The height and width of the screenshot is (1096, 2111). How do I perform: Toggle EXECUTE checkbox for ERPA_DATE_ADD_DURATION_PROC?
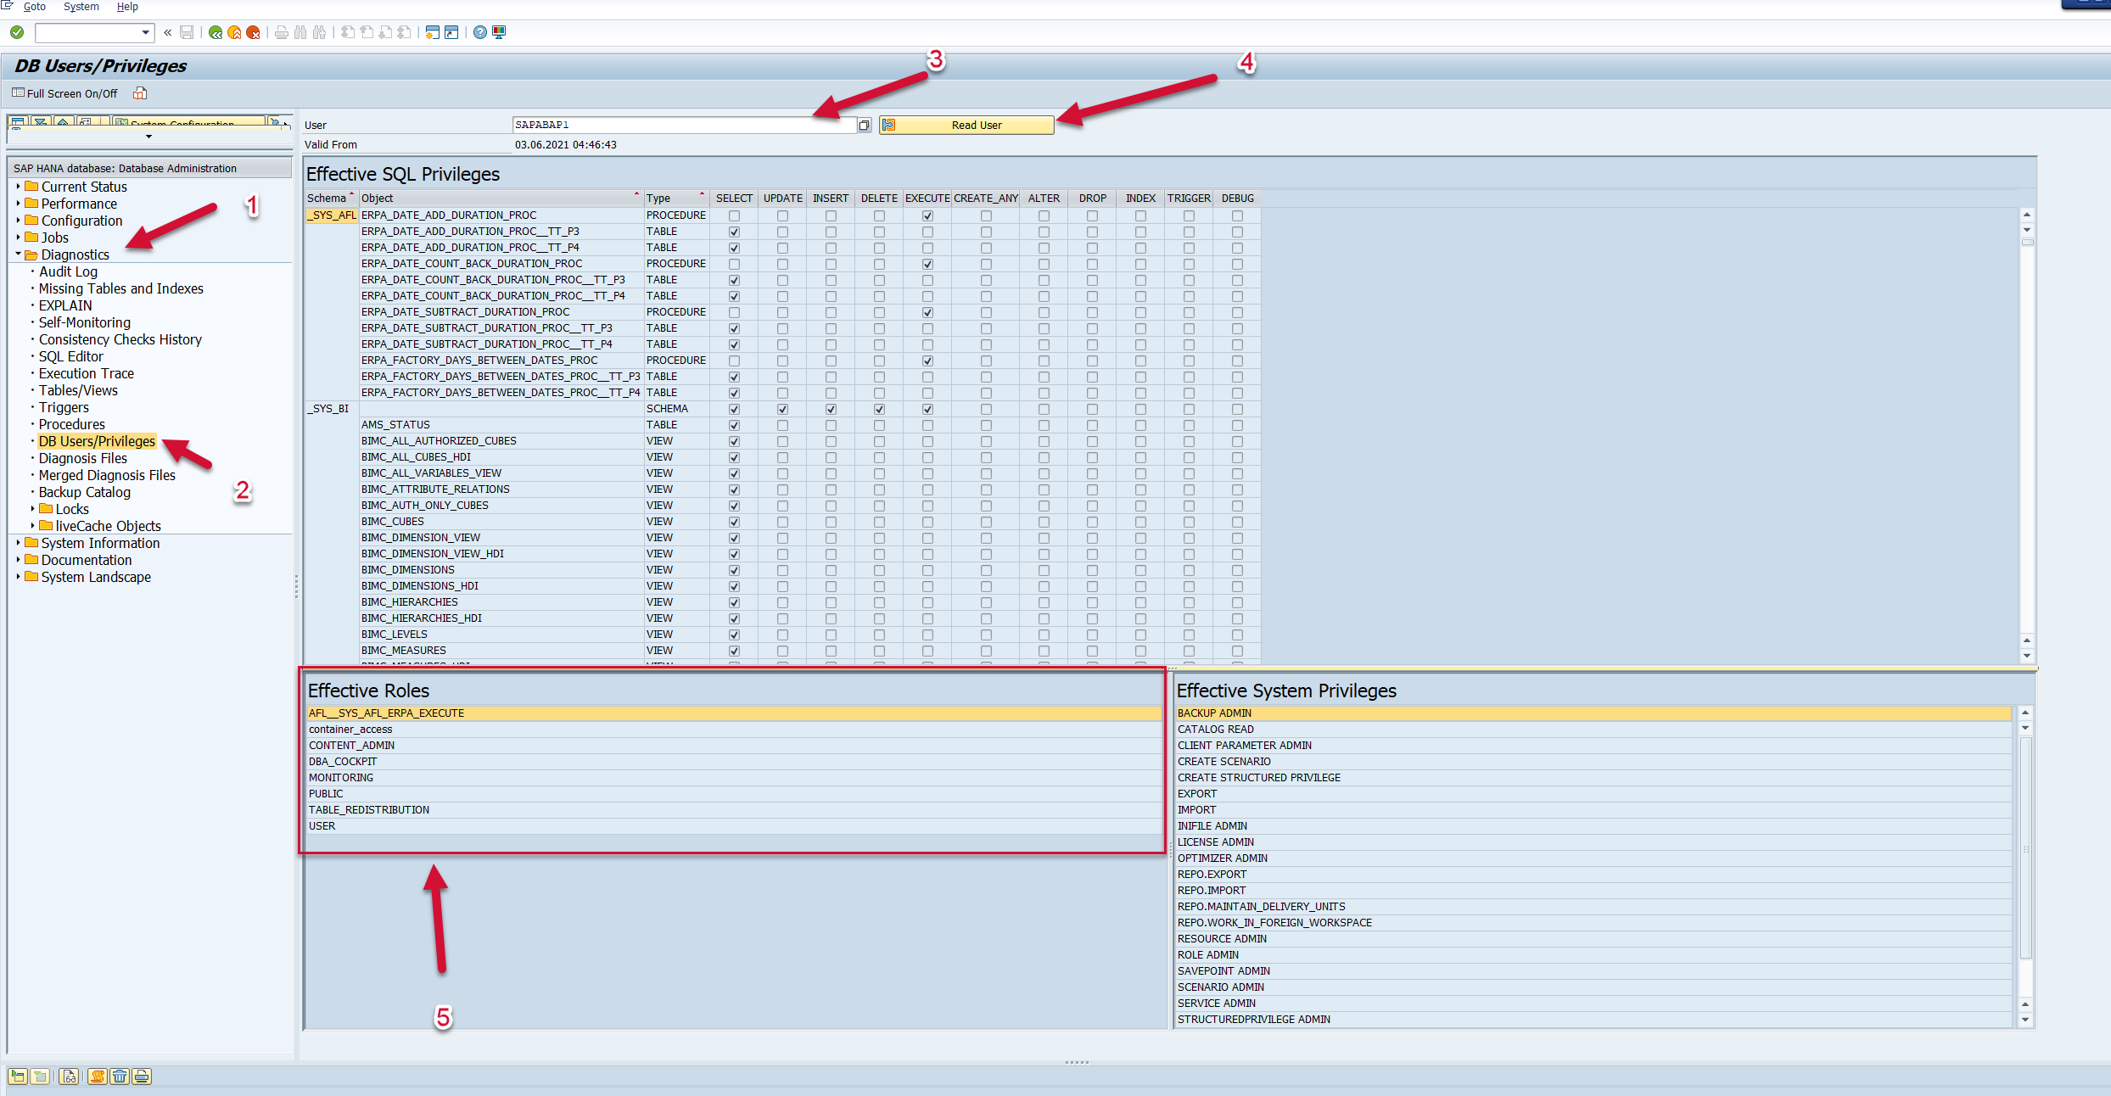tap(927, 215)
